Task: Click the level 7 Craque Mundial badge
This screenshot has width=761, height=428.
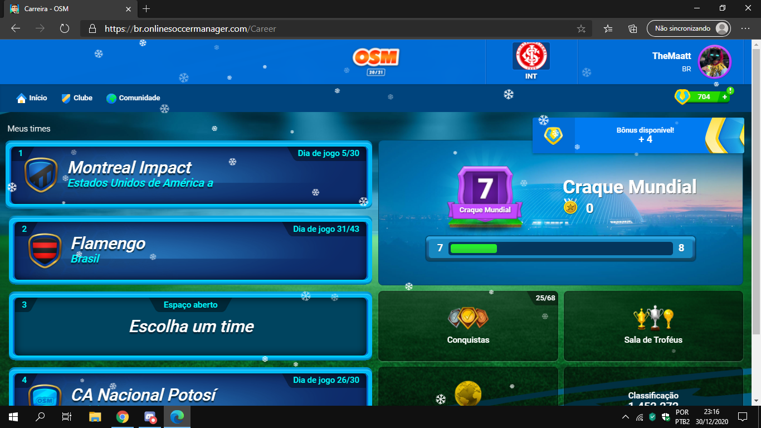Action: pos(485,196)
